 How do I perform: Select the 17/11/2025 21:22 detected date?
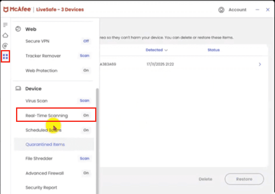click(x=160, y=64)
